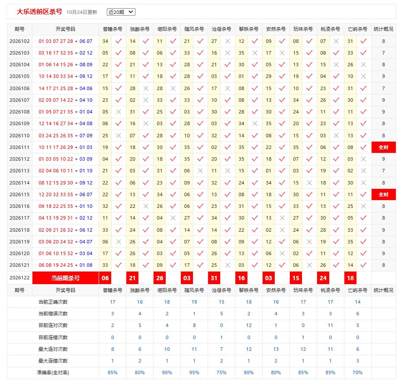Screen dimensions: 398x382
Task: Click the X mark in row 2026117 under 堪阳杀号
Action: pyautogui.click(x=173, y=218)
